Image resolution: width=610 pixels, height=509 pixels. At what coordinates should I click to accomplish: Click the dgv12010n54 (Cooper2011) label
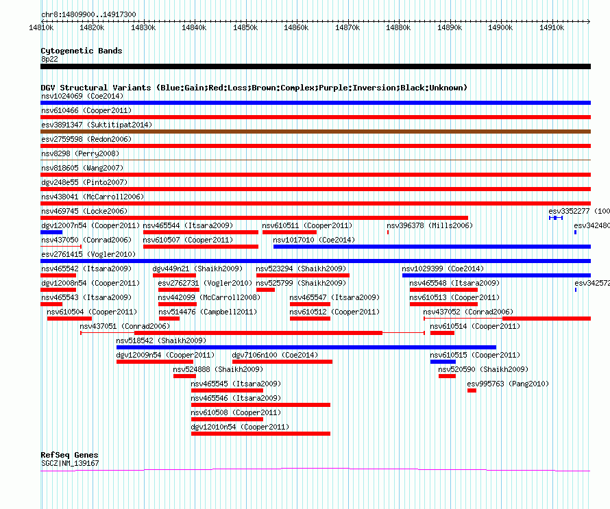241,427
